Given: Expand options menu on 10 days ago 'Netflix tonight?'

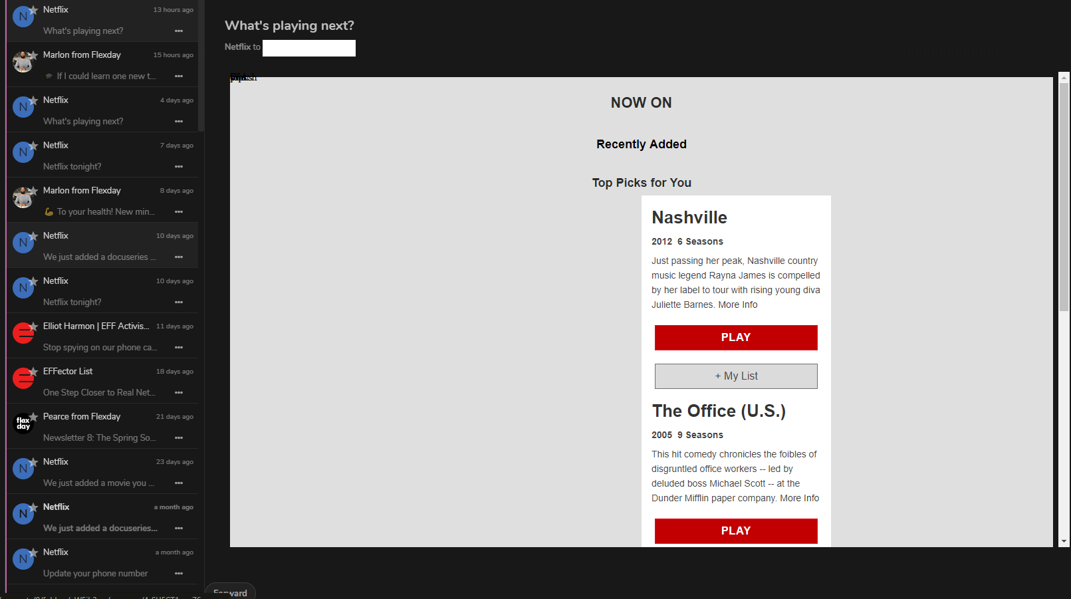Looking at the screenshot, I should (x=179, y=302).
